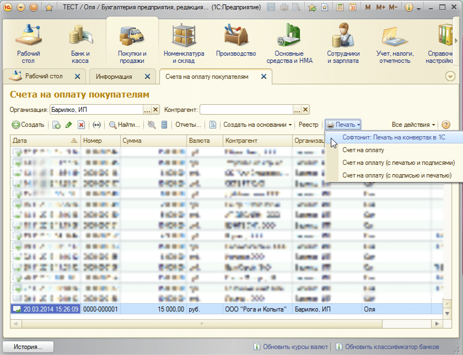Open help with the question mark icon
The height and width of the screenshot is (355, 463).
(x=446, y=125)
